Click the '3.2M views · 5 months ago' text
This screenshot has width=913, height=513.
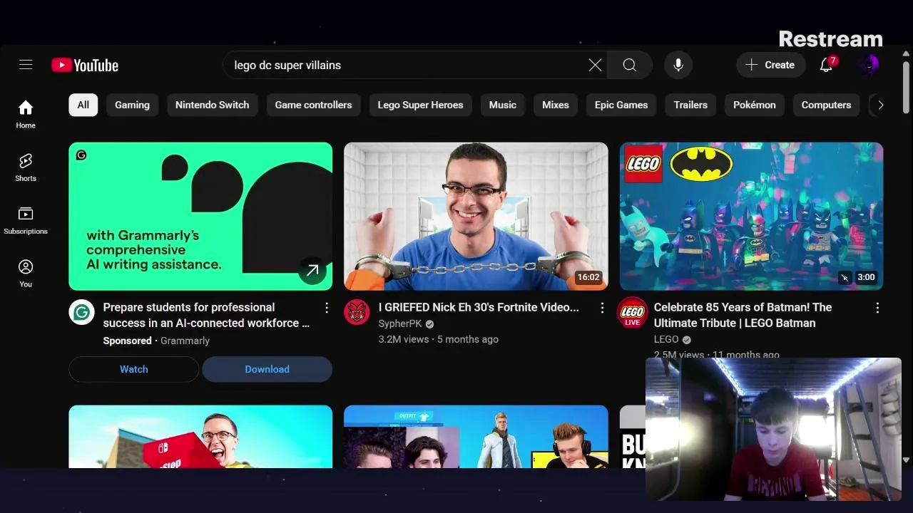pyautogui.click(x=438, y=339)
